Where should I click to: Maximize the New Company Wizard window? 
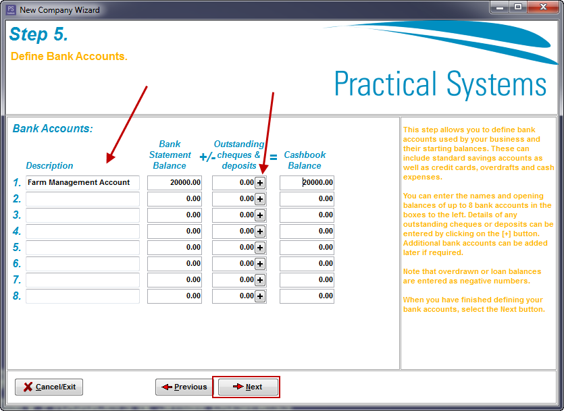click(518, 7)
